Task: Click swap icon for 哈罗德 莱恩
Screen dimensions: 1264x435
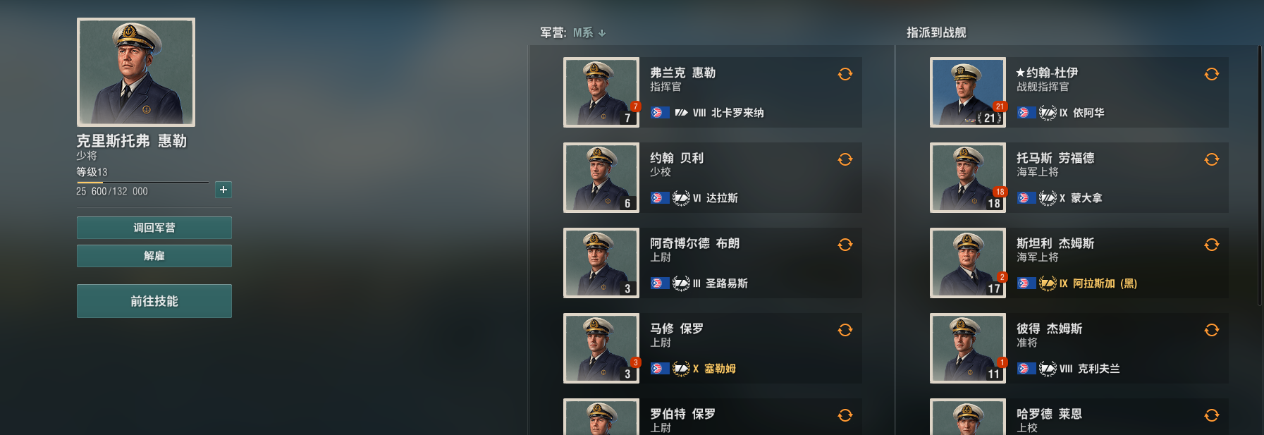Action: point(1212,415)
